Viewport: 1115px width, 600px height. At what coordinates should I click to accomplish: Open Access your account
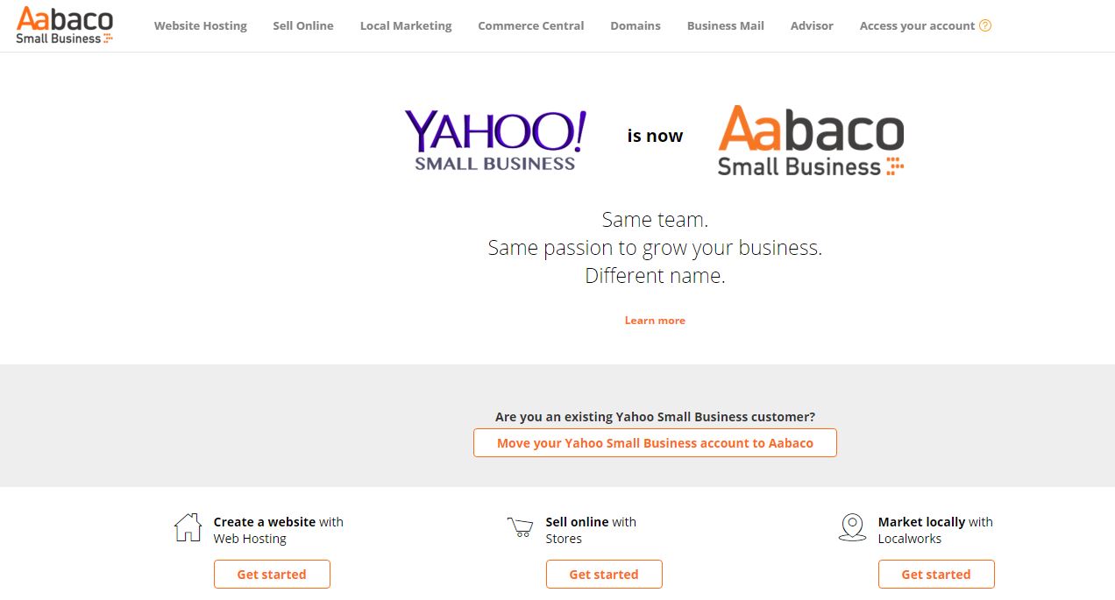click(x=917, y=25)
